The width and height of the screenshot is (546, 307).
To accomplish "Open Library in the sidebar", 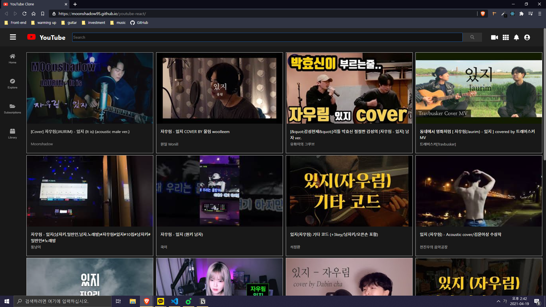I will click(13, 134).
